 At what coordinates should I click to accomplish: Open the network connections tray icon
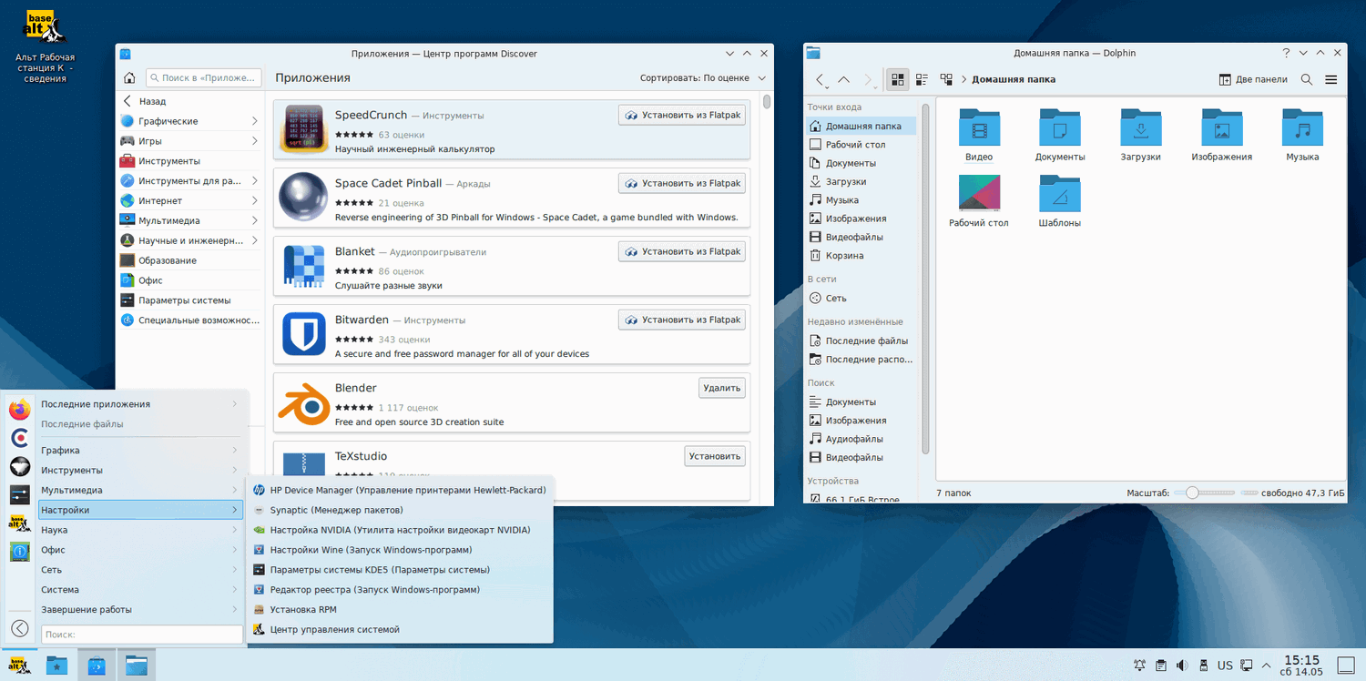point(1247,666)
